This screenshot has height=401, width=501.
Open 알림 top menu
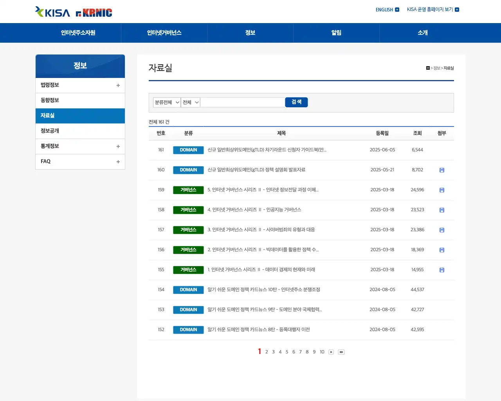coord(337,33)
